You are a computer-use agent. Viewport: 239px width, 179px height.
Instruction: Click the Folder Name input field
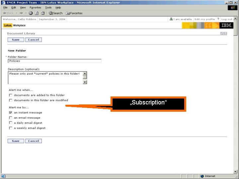54,61
